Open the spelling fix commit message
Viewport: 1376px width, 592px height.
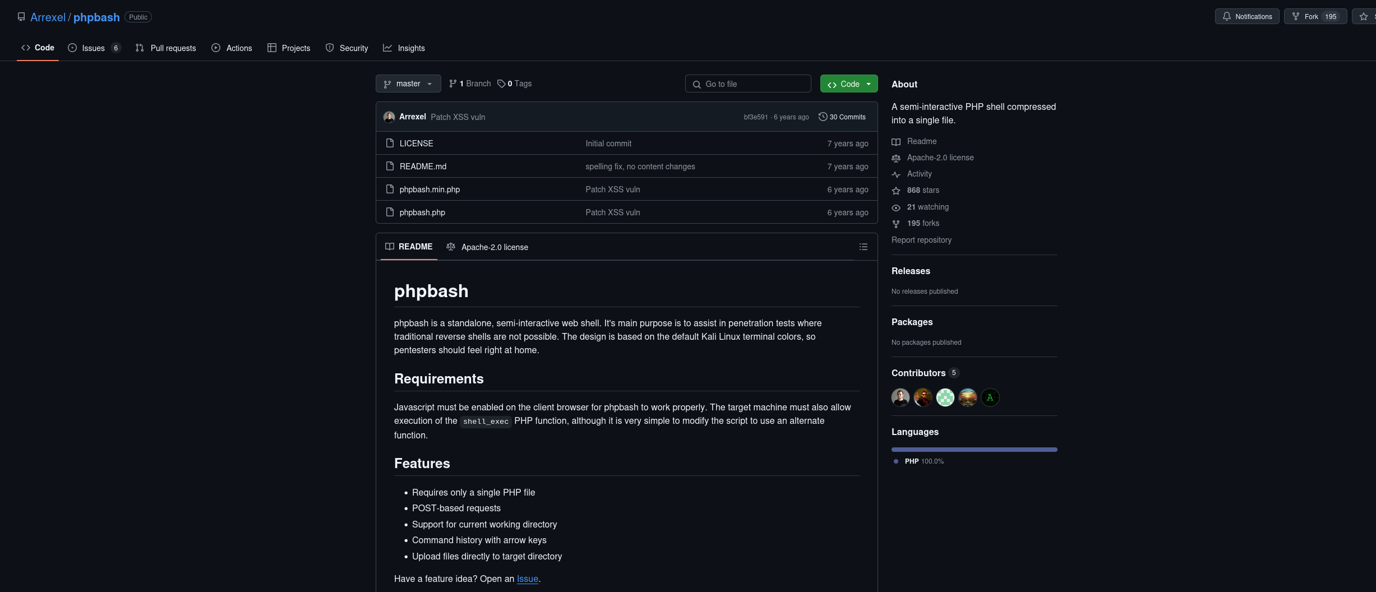[x=640, y=166]
